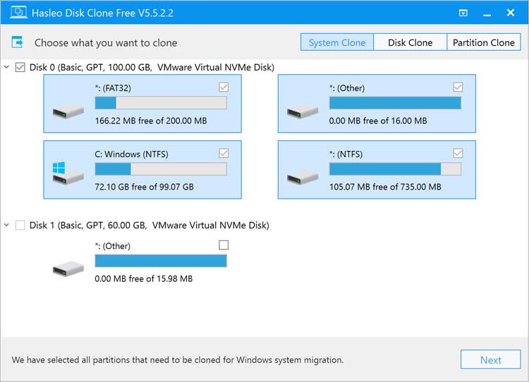Click the 735.00 MB NTFS partition drive icon
The height and width of the screenshot is (382, 529).
pyautogui.click(x=303, y=178)
